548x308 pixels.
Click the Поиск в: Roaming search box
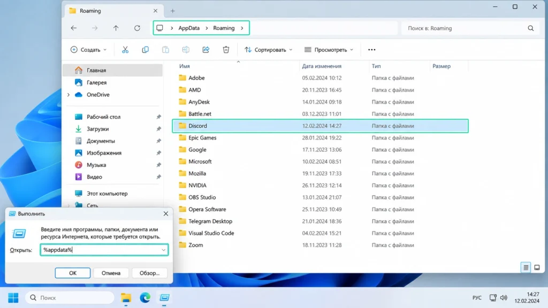coord(471,28)
